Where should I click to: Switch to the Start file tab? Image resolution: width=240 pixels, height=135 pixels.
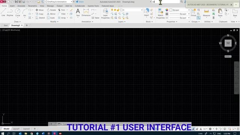[6, 25]
